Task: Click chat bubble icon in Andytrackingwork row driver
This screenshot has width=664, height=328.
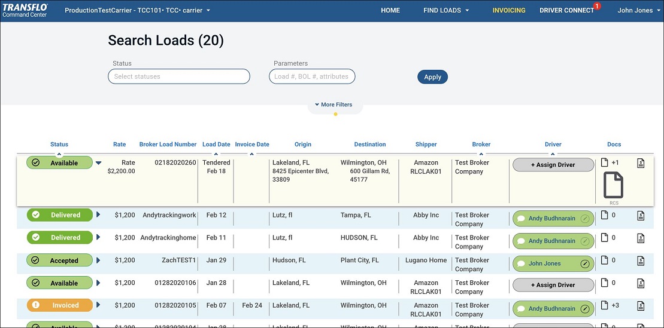Action: click(521, 219)
